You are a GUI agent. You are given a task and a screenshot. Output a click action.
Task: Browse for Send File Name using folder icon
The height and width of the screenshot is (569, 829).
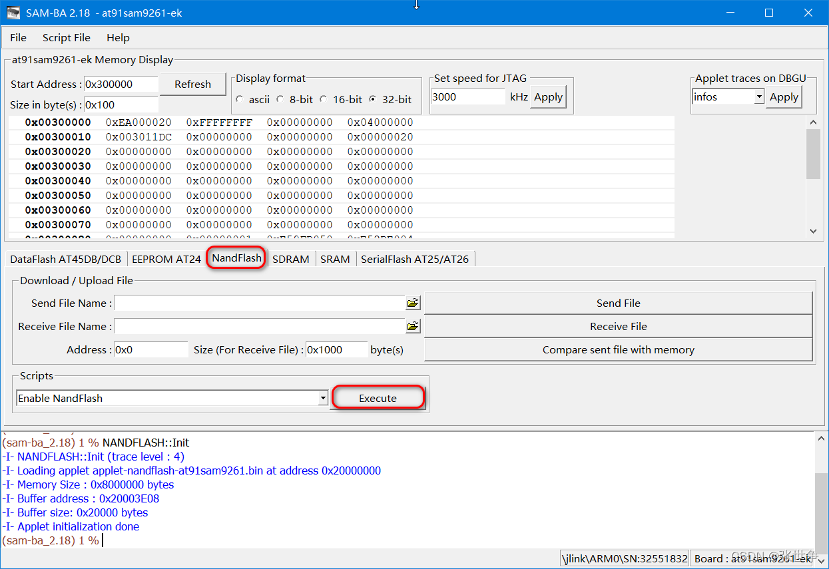(x=414, y=303)
